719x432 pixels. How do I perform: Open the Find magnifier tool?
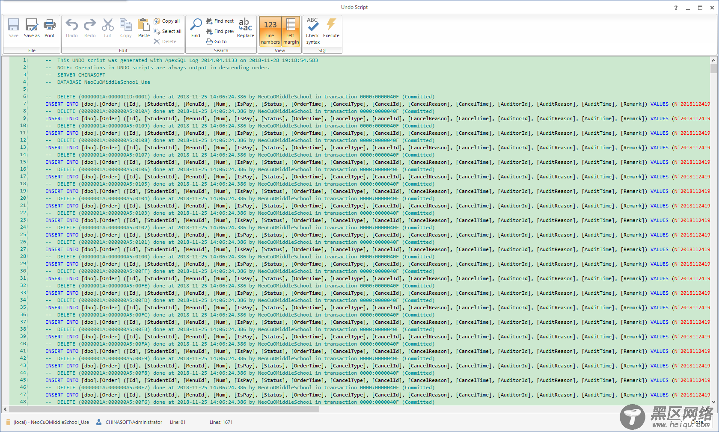196,28
